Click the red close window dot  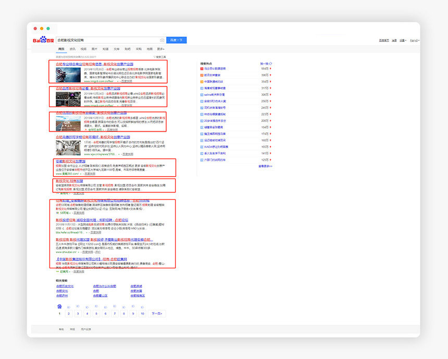coord(35,29)
